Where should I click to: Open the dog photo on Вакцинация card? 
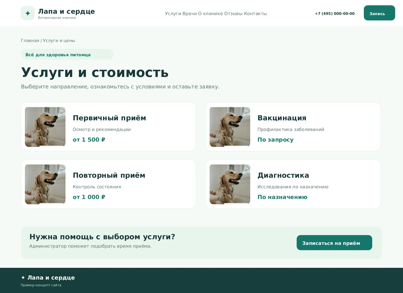click(x=230, y=127)
